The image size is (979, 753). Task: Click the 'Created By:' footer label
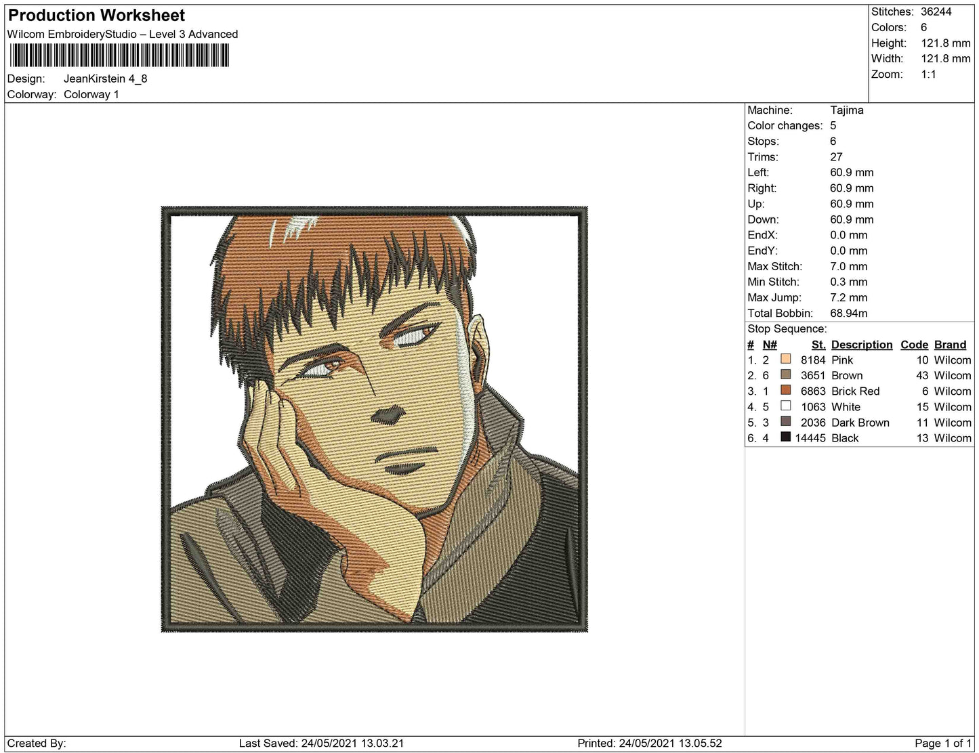(x=37, y=743)
